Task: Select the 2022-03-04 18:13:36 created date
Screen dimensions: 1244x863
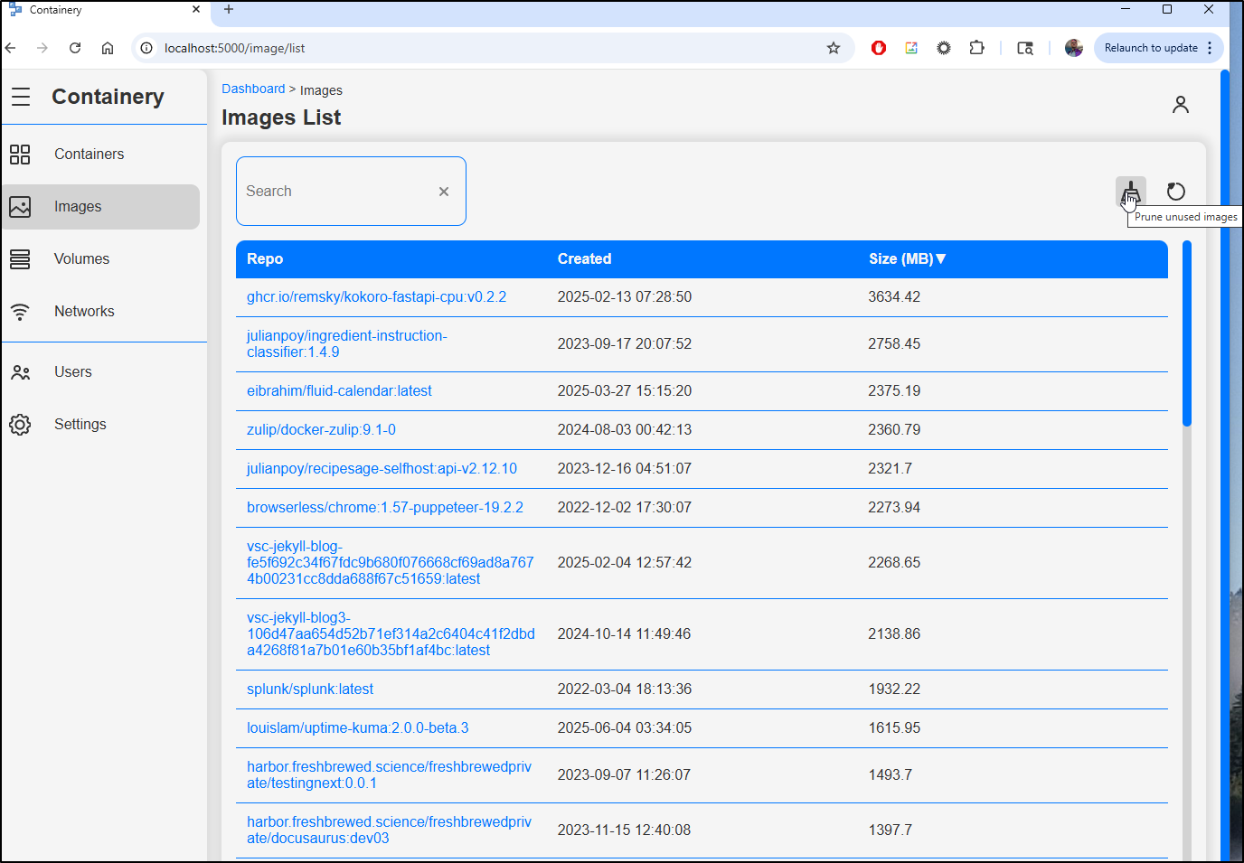Action: tap(625, 689)
